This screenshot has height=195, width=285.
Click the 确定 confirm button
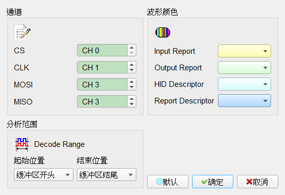pos(213,182)
